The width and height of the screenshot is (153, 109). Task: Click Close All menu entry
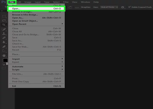[x=36, y=31]
